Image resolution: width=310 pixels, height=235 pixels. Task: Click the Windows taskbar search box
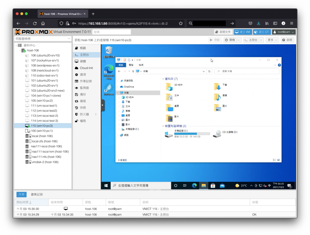point(141,186)
